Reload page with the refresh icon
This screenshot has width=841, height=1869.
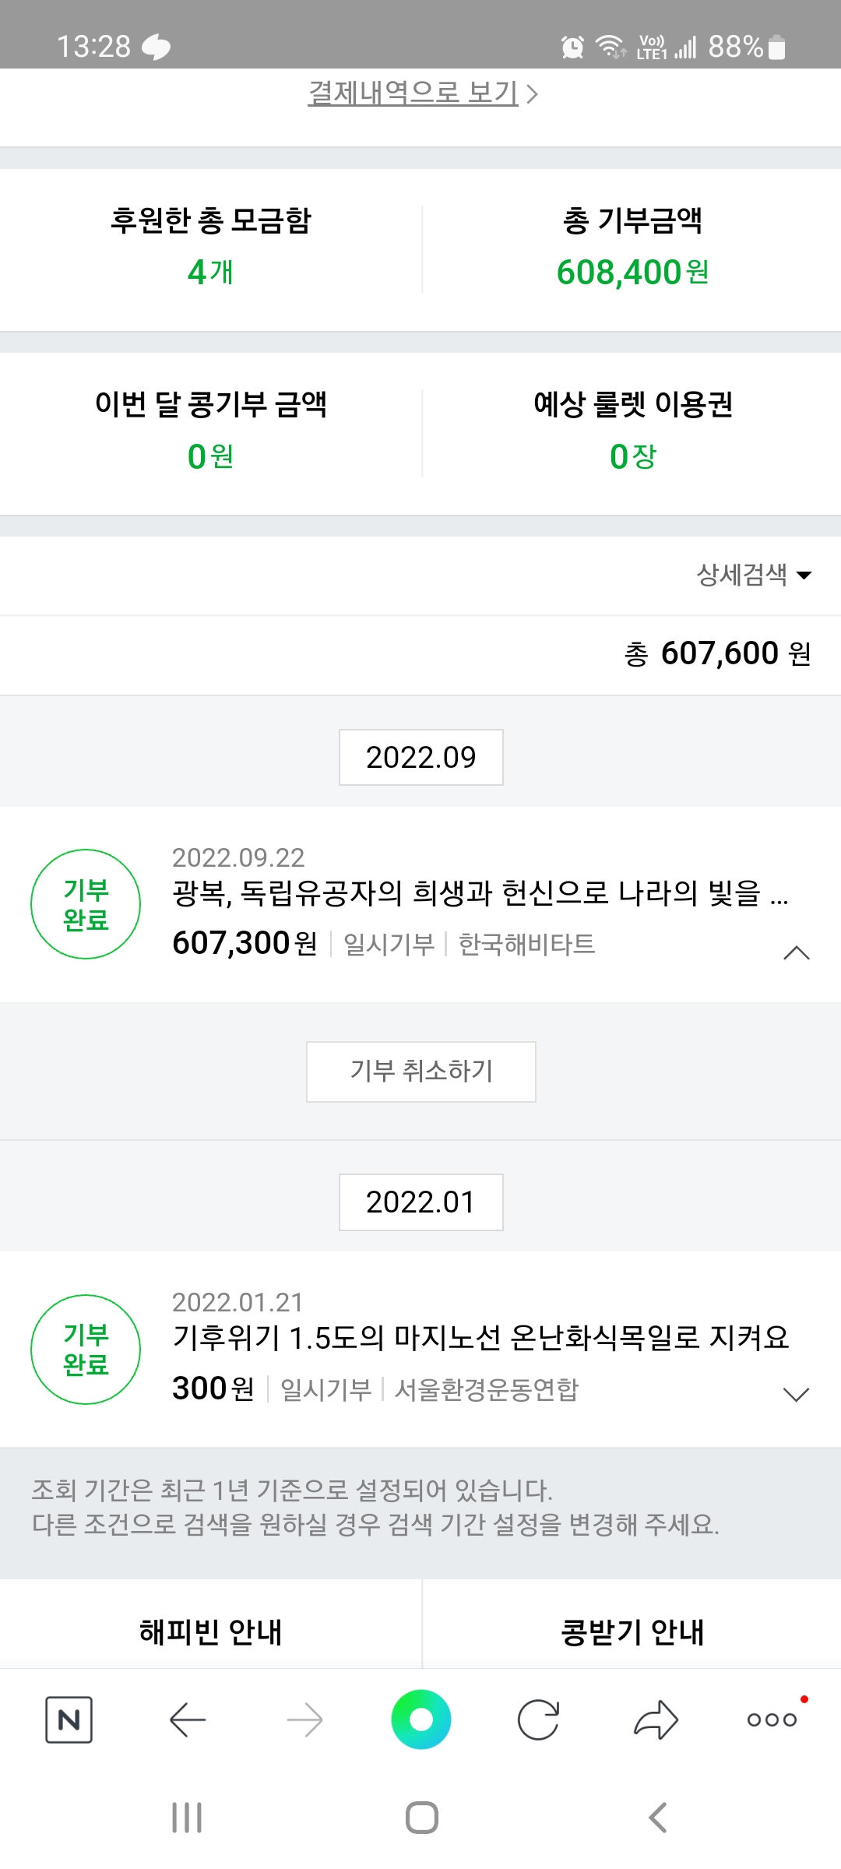538,1719
